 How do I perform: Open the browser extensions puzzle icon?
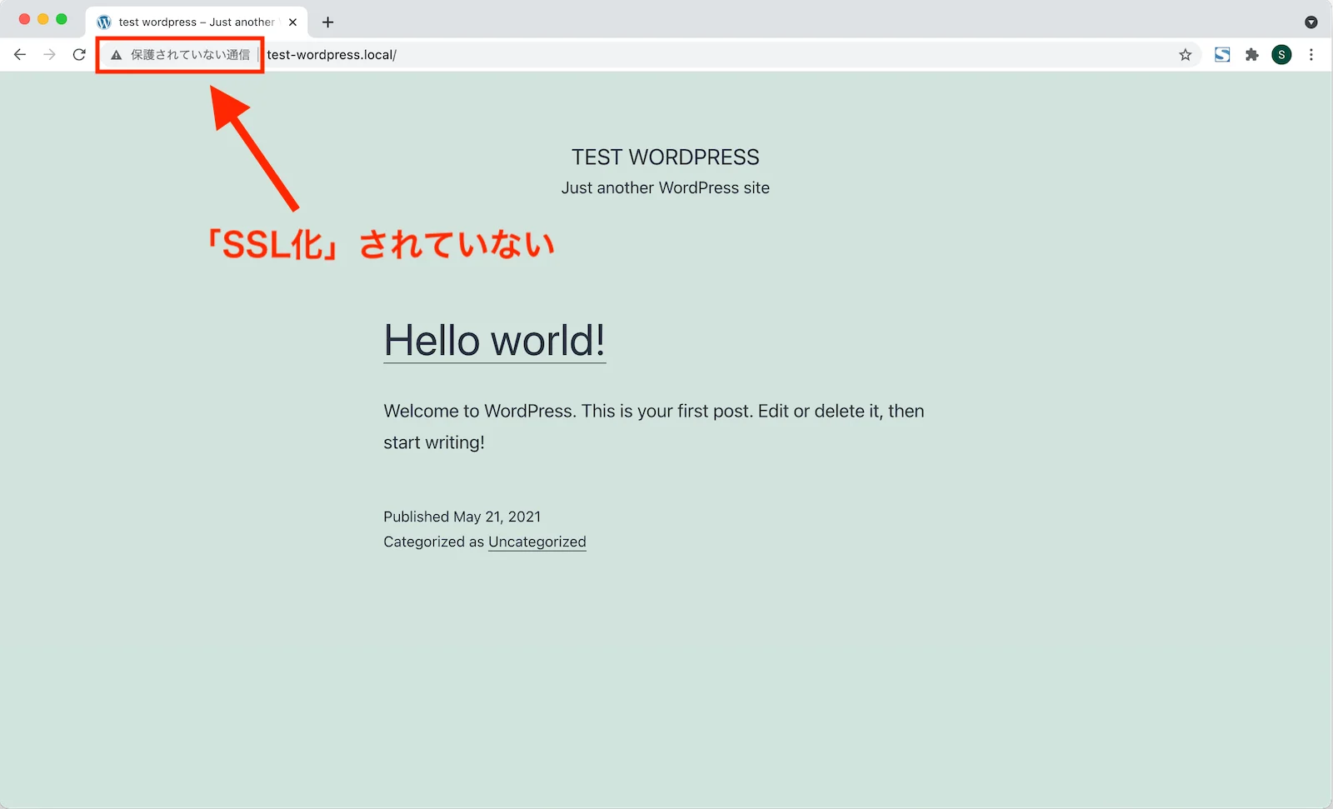(x=1251, y=54)
